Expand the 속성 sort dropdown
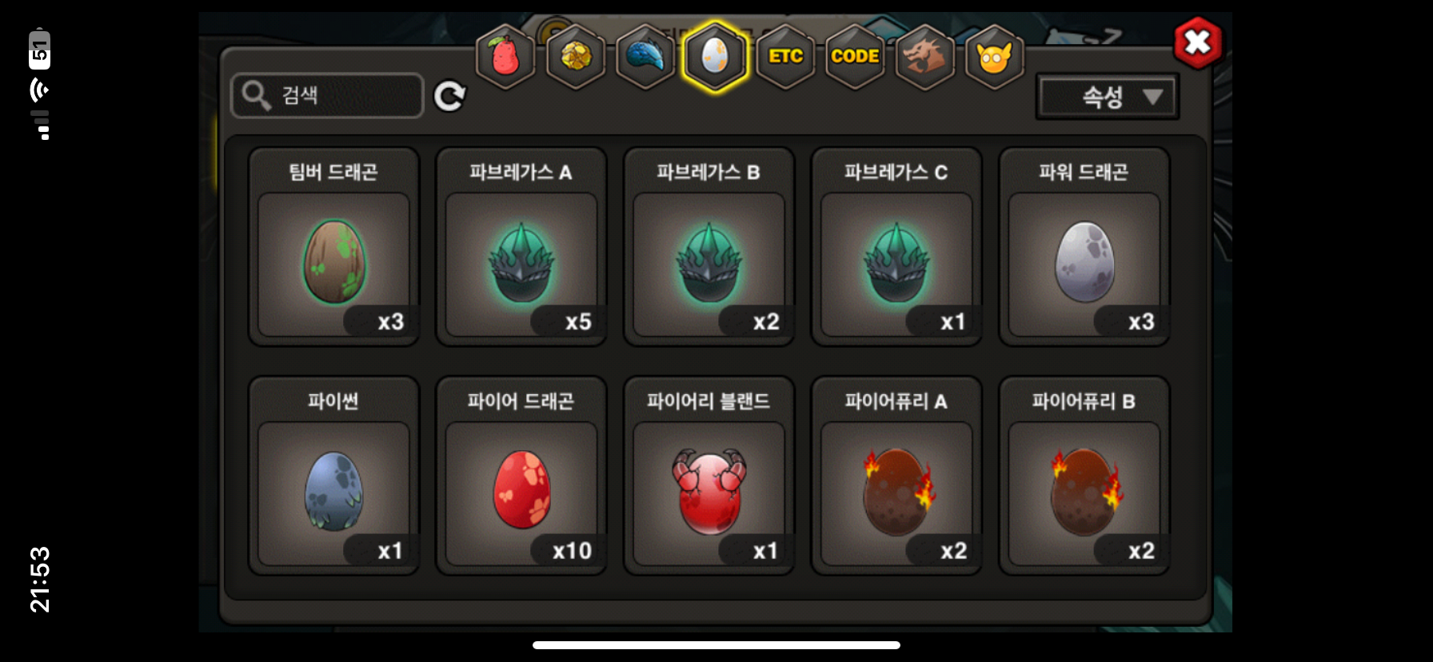The width and height of the screenshot is (1433, 662). point(1108,97)
